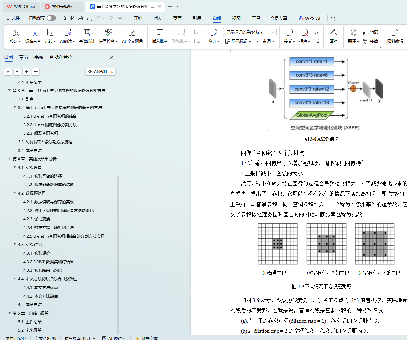Collapse 4.4 本文方法优缺点分析 node
This screenshot has width=407, height=340.
tap(15, 279)
